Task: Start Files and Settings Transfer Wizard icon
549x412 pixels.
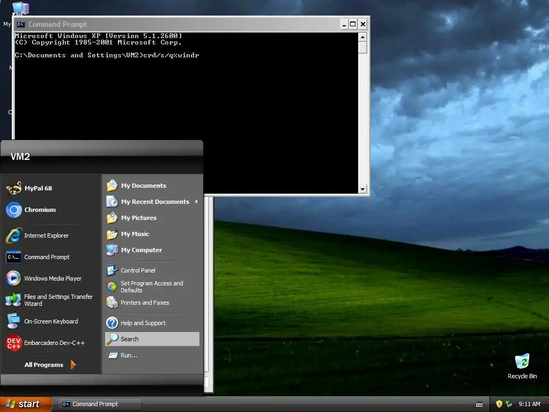Action: coord(13,300)
